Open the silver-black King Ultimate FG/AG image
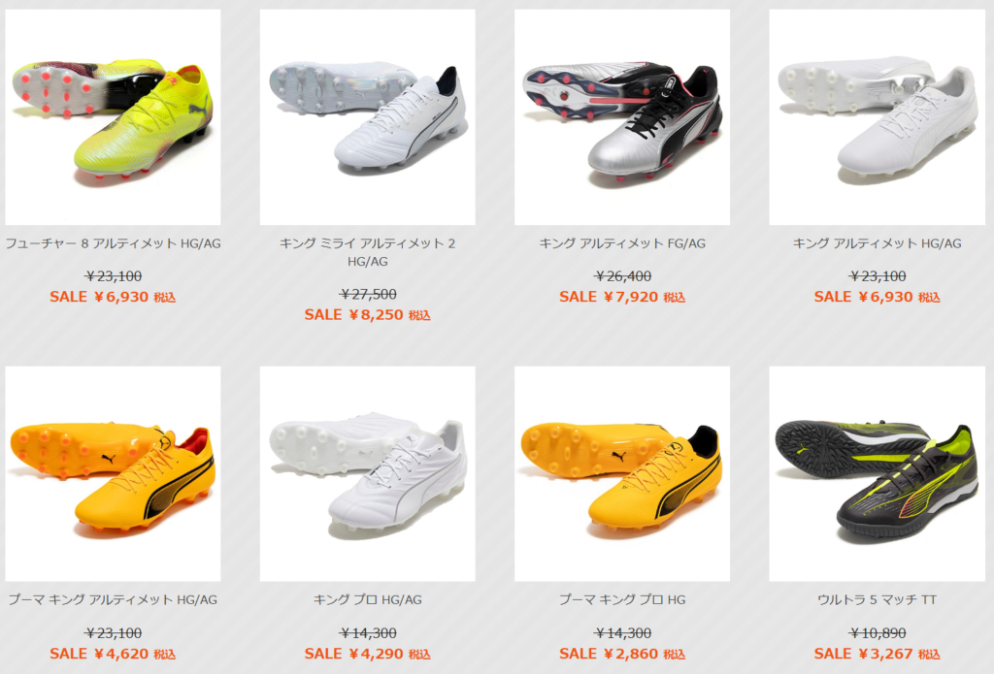994x674 pixels. pyautogui.click(x=622, y=117)
